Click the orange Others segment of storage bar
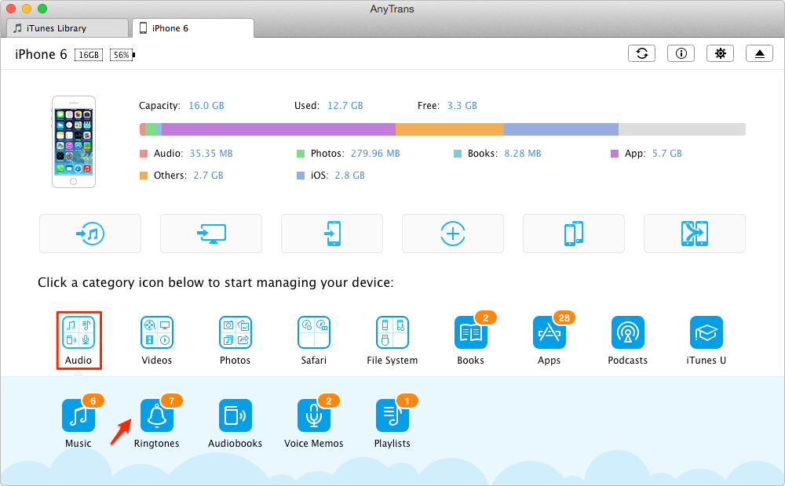This screenshot has height=486, width=785. coord(450,129)
